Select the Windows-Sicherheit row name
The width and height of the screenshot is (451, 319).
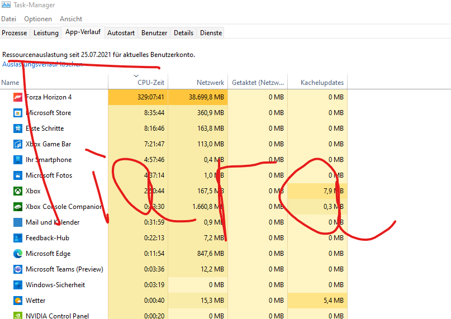[x=55, y=285]
